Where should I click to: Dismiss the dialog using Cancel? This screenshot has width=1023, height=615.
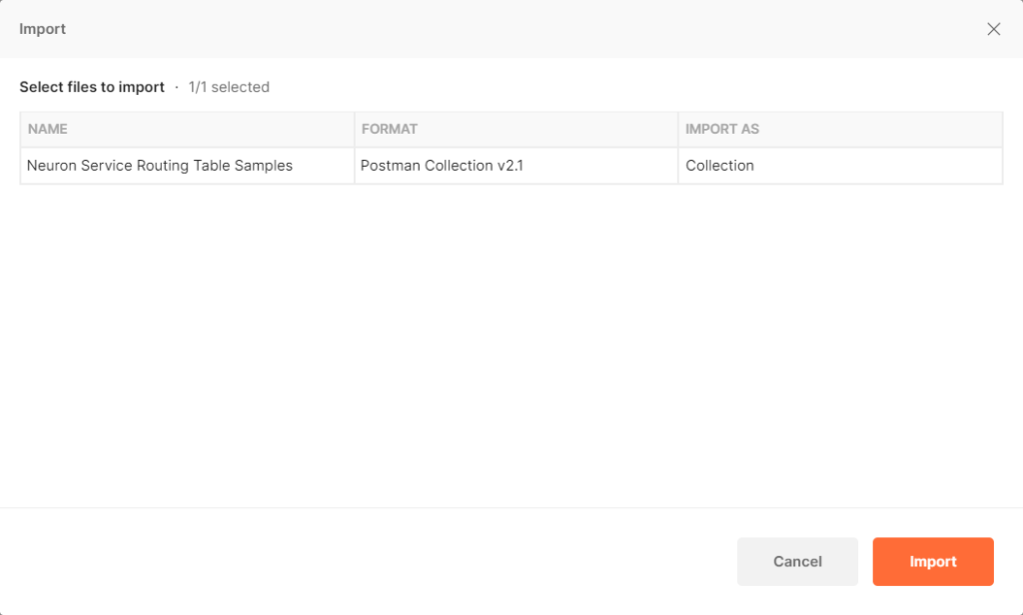[797, 561]
